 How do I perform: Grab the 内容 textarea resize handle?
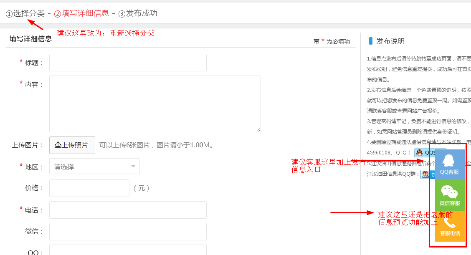(258, 130)
